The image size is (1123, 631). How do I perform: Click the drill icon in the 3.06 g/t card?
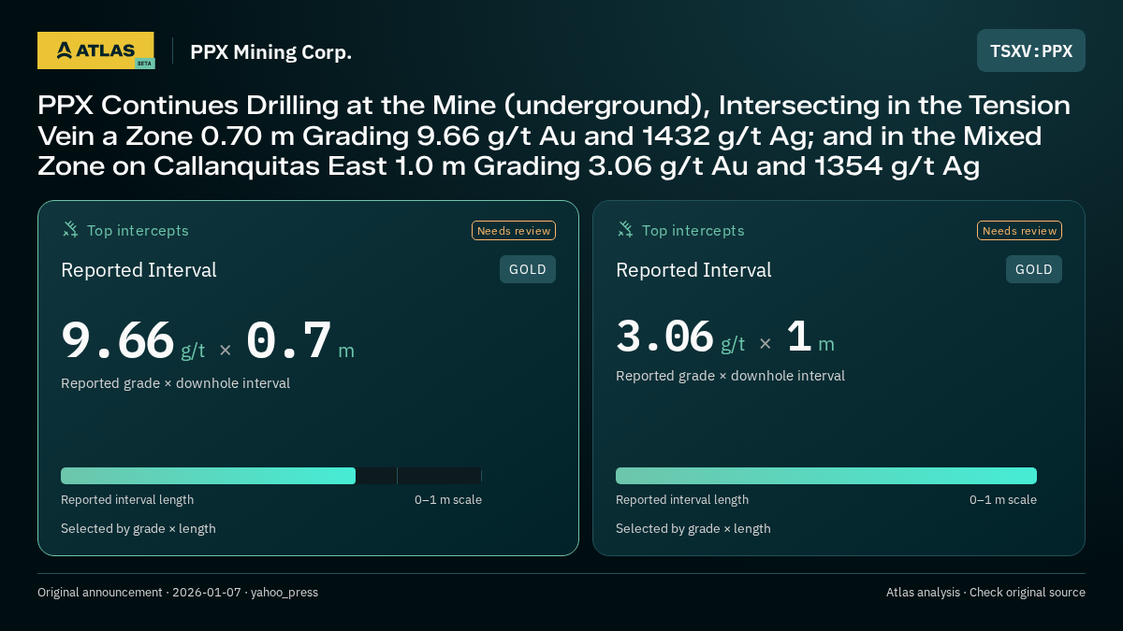tap(625, 229)
